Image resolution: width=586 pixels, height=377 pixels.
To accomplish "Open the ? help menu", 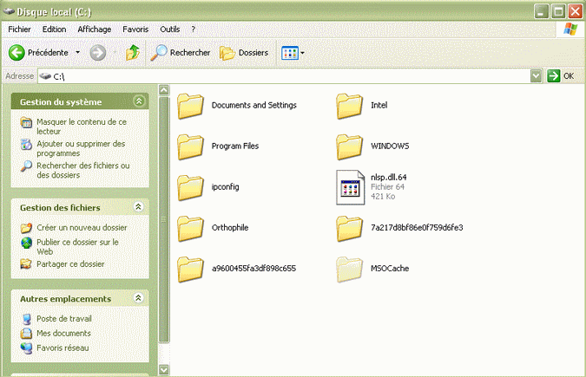I will [194, 29].
